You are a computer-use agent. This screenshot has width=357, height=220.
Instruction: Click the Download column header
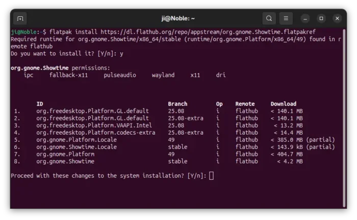(x=283, y=104)
